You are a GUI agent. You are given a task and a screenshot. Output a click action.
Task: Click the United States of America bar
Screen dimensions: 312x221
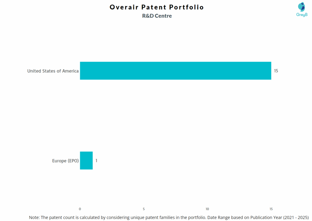[175, 71]
